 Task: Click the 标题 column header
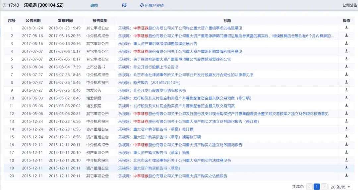pos(227,21)
